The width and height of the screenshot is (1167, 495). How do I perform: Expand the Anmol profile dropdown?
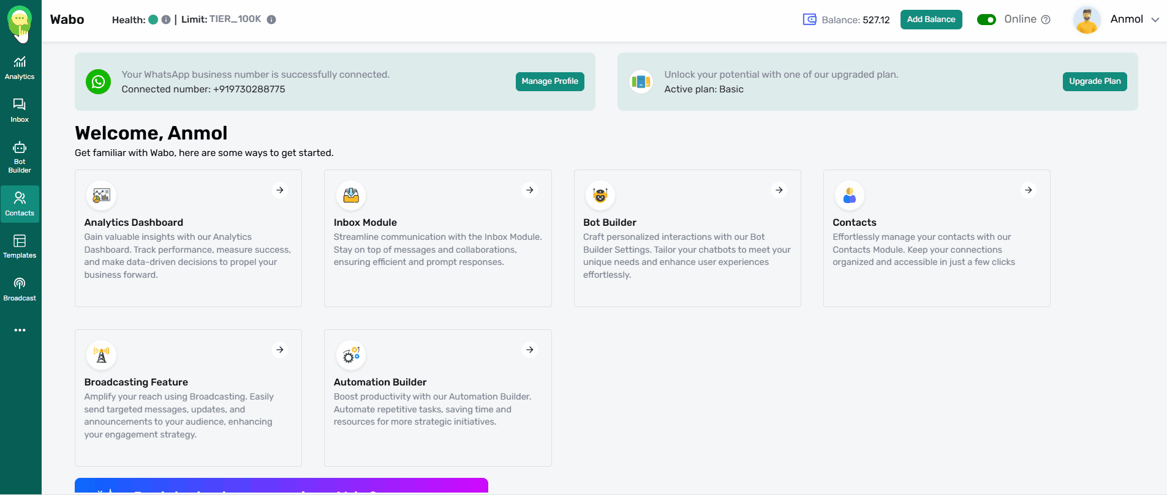coord(1155,20)
